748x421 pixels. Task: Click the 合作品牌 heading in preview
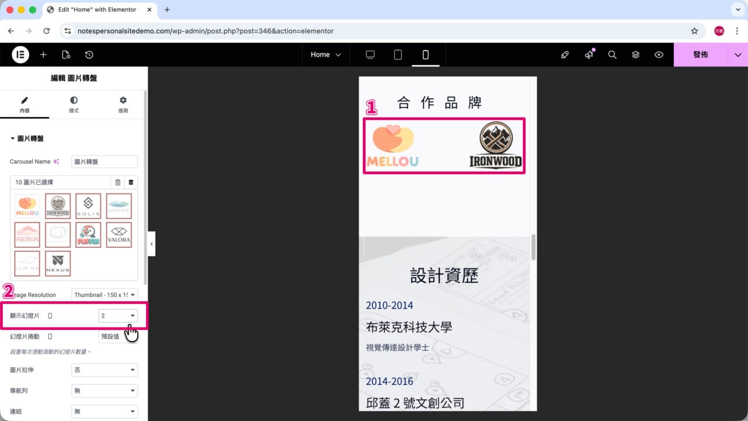440,103
